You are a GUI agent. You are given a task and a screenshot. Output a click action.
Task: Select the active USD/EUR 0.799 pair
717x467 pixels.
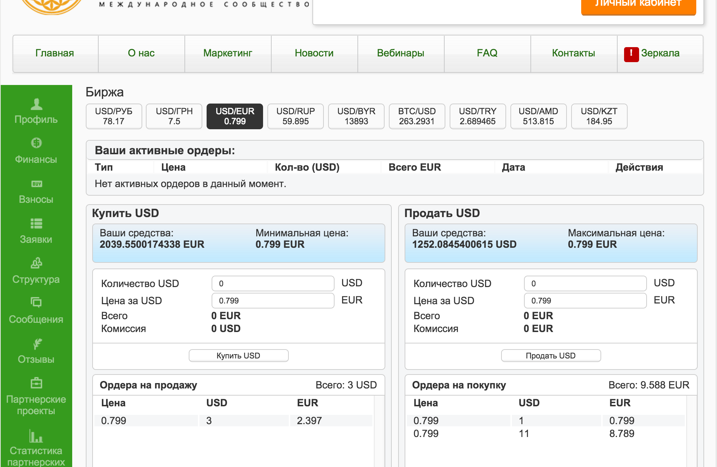point(235,116)
